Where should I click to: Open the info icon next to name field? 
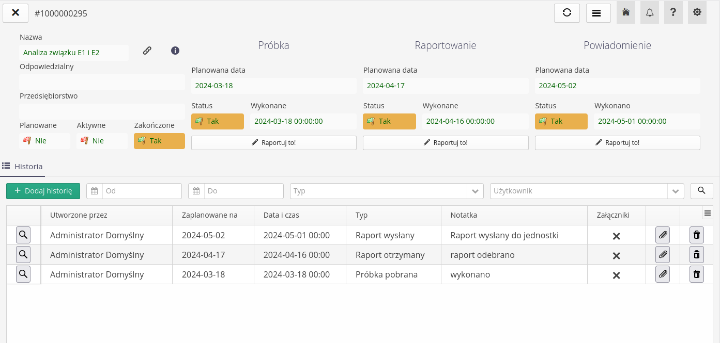175,51
